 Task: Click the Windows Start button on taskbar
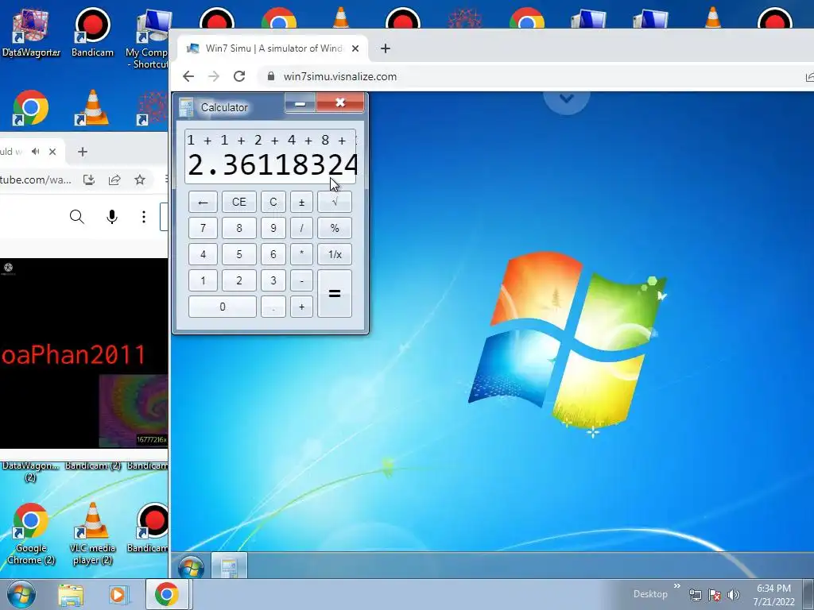click(21, 594)
